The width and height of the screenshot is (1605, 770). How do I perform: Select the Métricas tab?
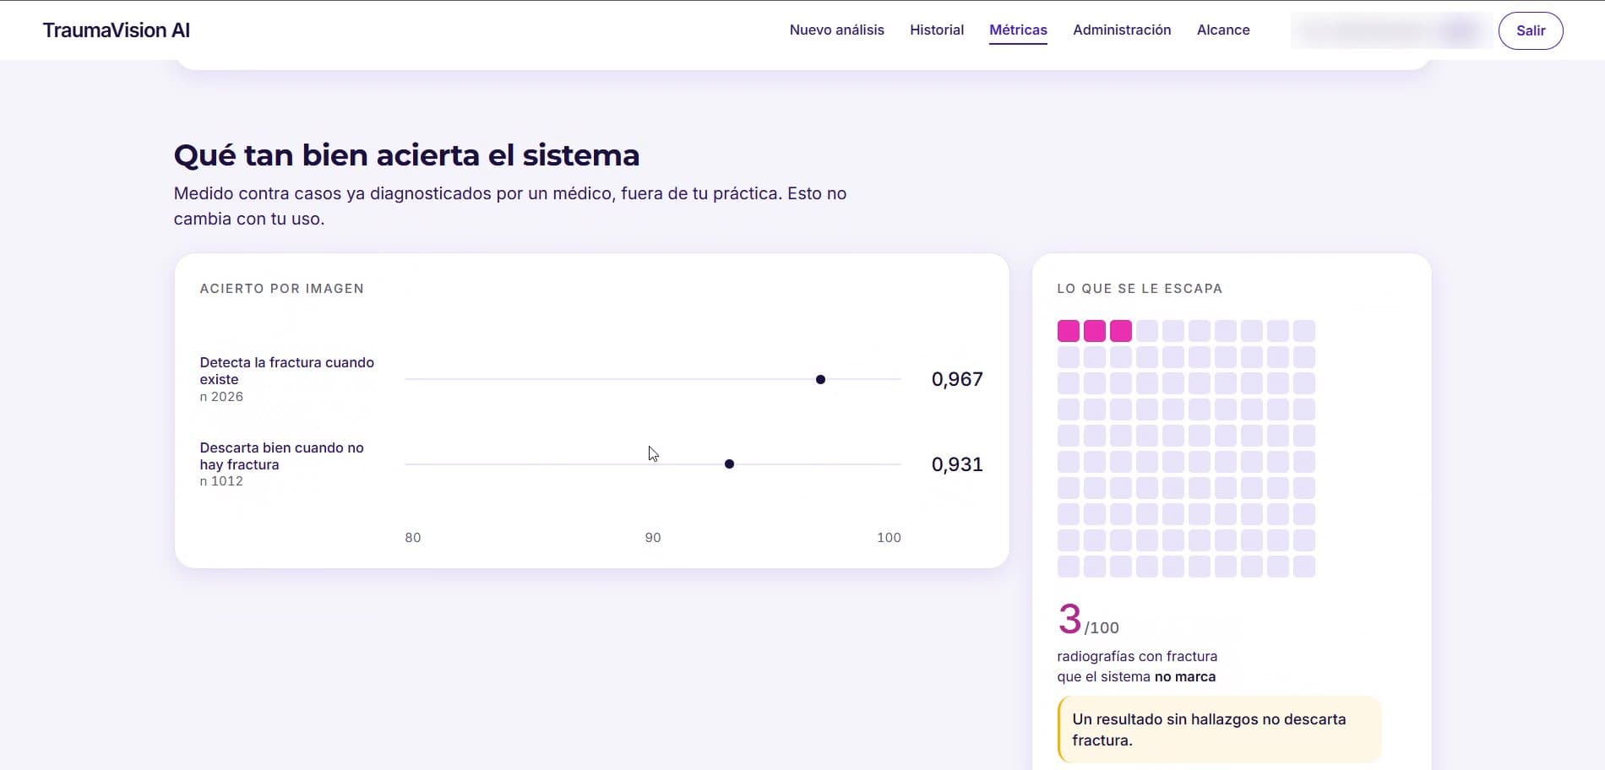click(x=1018, y=30)
